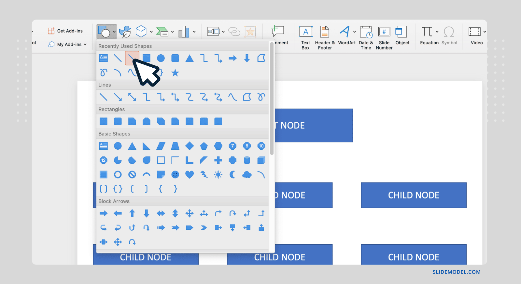Open Header & Footer settings
521x284 pixels.
point(325,38)
